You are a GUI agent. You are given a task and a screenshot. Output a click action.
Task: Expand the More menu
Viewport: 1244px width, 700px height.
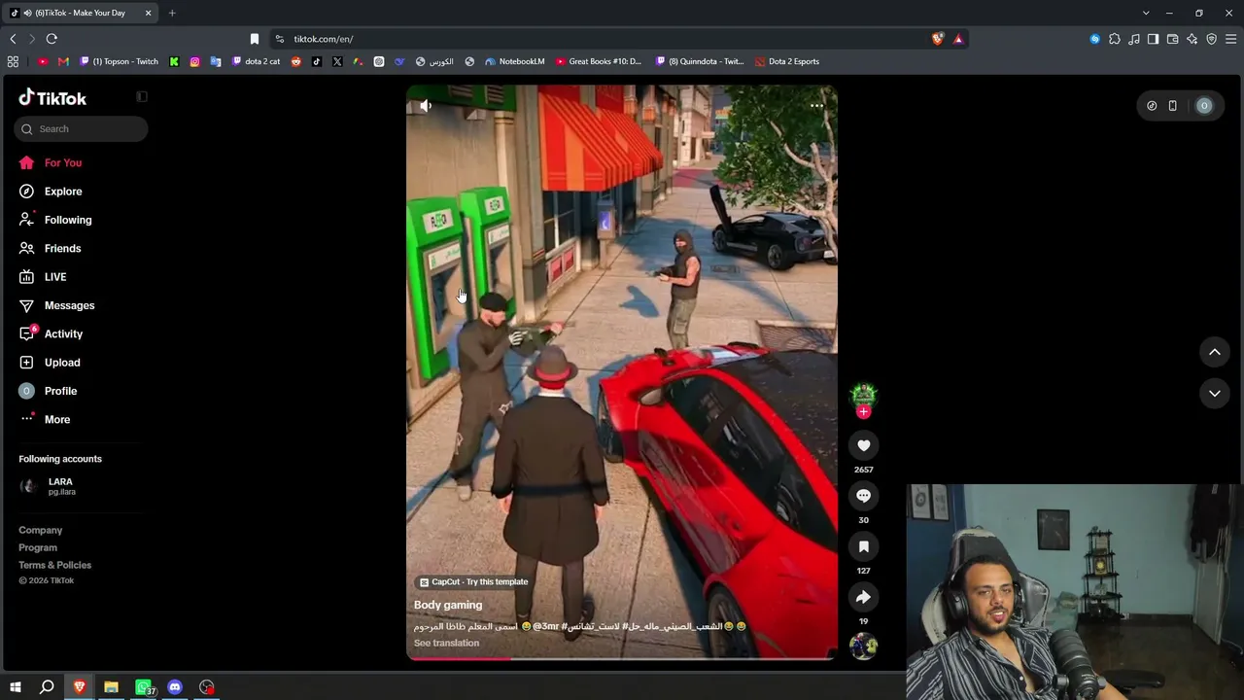(57, 419)
